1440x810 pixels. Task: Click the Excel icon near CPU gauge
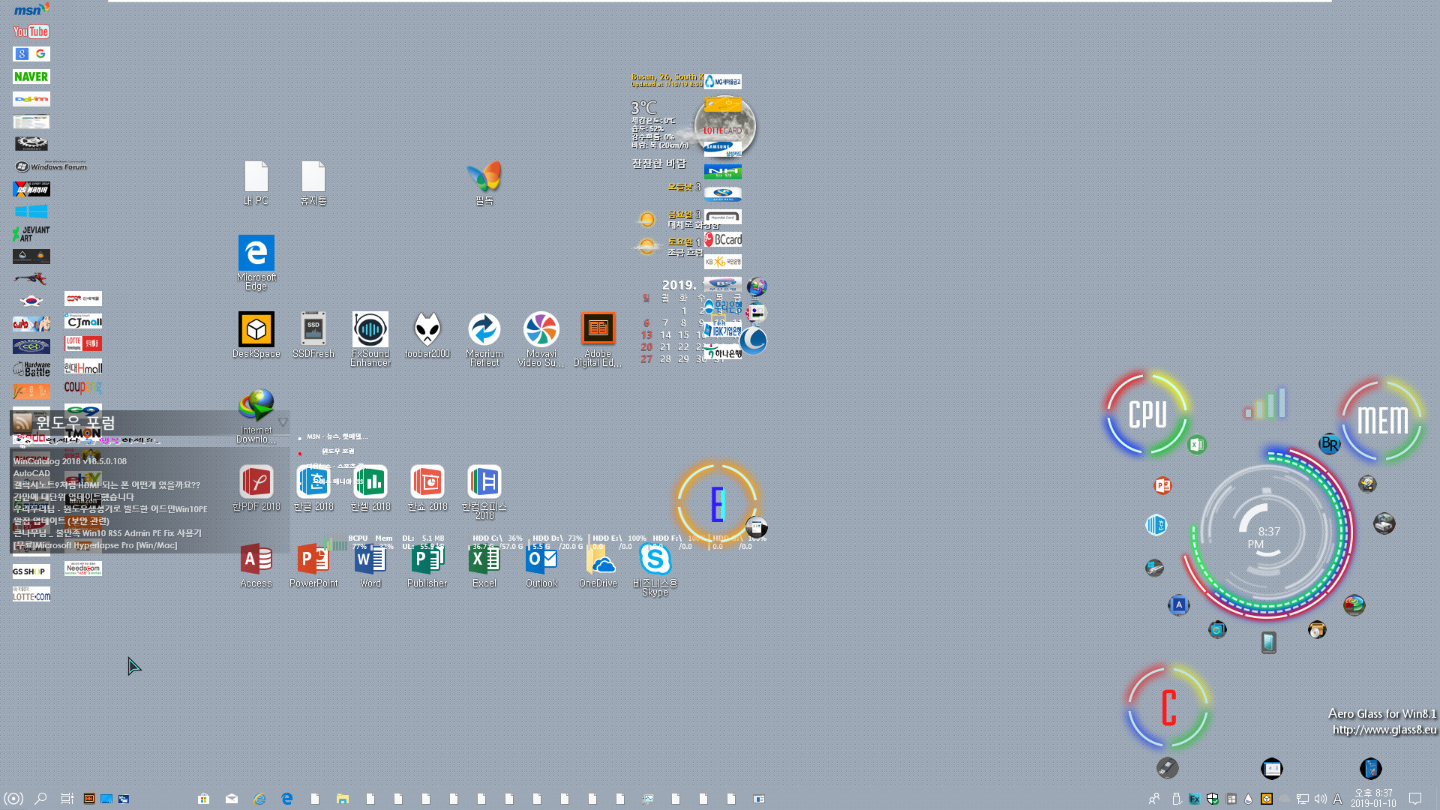click(1197, 445)
